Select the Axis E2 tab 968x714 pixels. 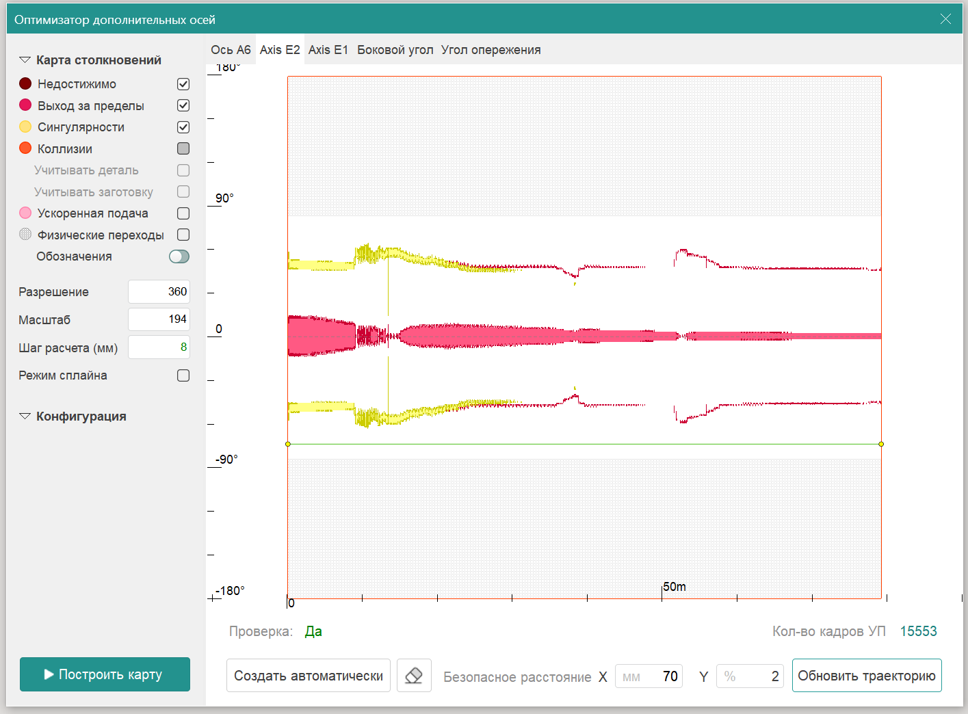tap(280, 50)
